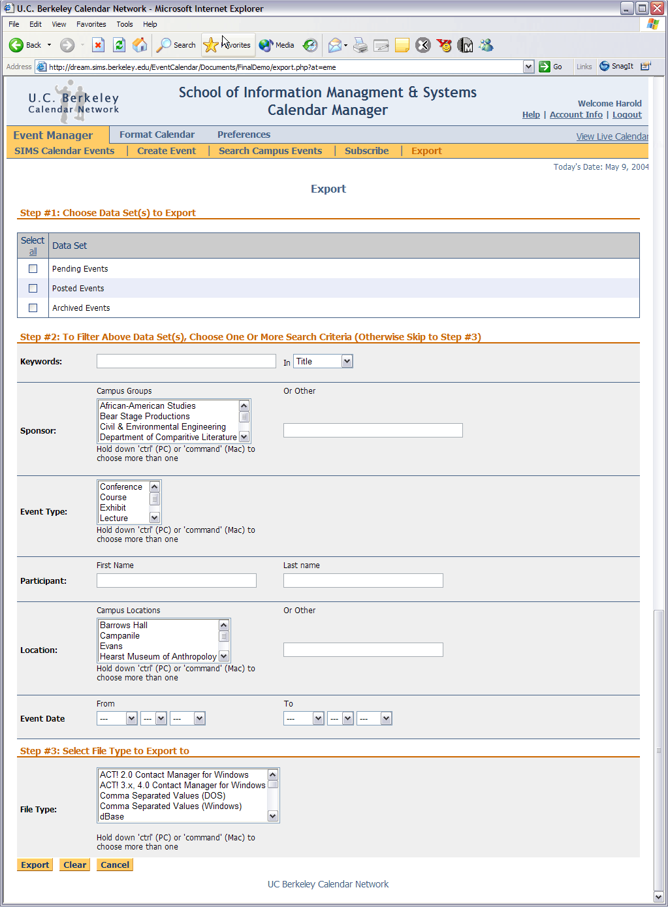Open the Back button history dropdown arrow
Screen dimensions: 668x907
coord(49,45)
